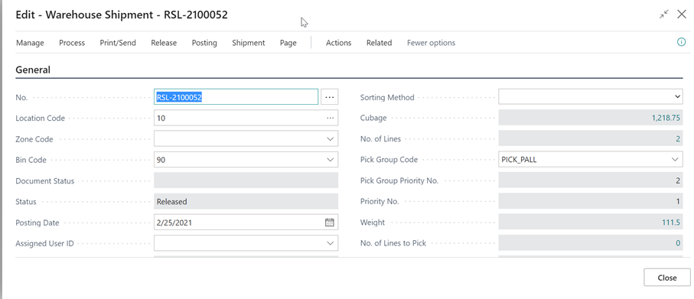
Task: Open the Posting menu
Action: coord(204,43)
